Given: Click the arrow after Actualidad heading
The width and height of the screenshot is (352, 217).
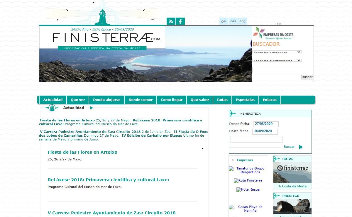Looking at the screenshot, I should pos(92,108).
